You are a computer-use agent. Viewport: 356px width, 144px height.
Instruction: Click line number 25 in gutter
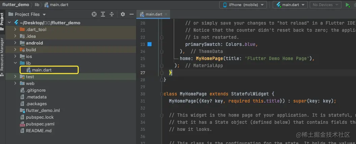pyautogui.click(x=143, y=58)
